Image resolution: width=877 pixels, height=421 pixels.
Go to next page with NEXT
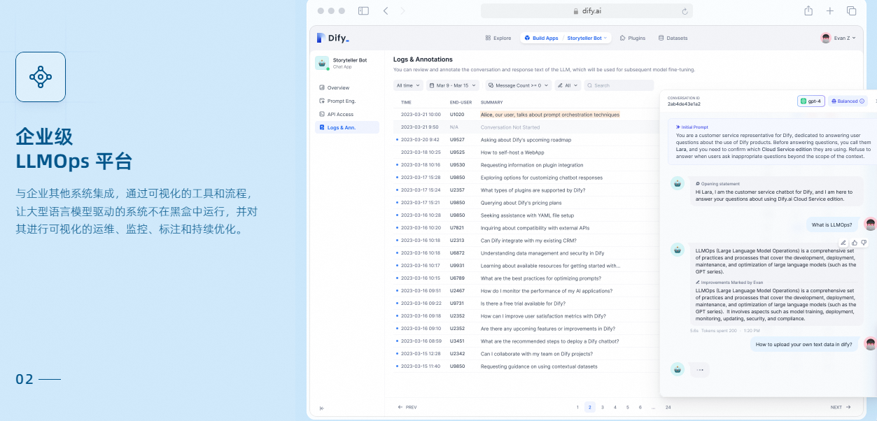click(x=841, y=407)
